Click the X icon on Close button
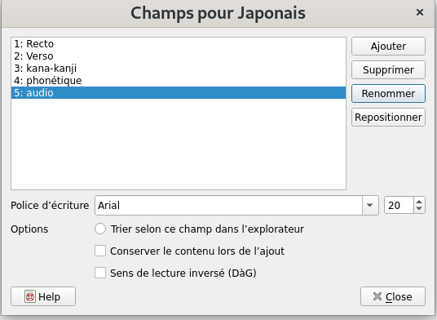The height and width of the screenshot is (320, 437). pos(377,296)
